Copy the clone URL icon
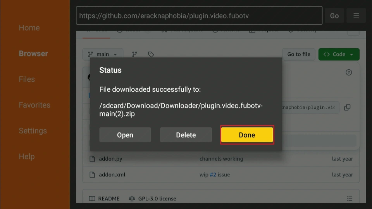 pyautogui.click(x=347, y=107)
